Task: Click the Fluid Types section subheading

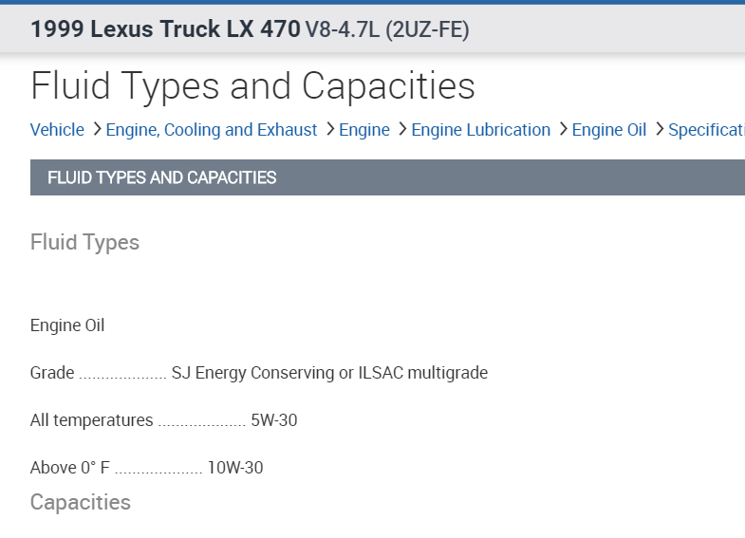Action: (x=84, y=242)
